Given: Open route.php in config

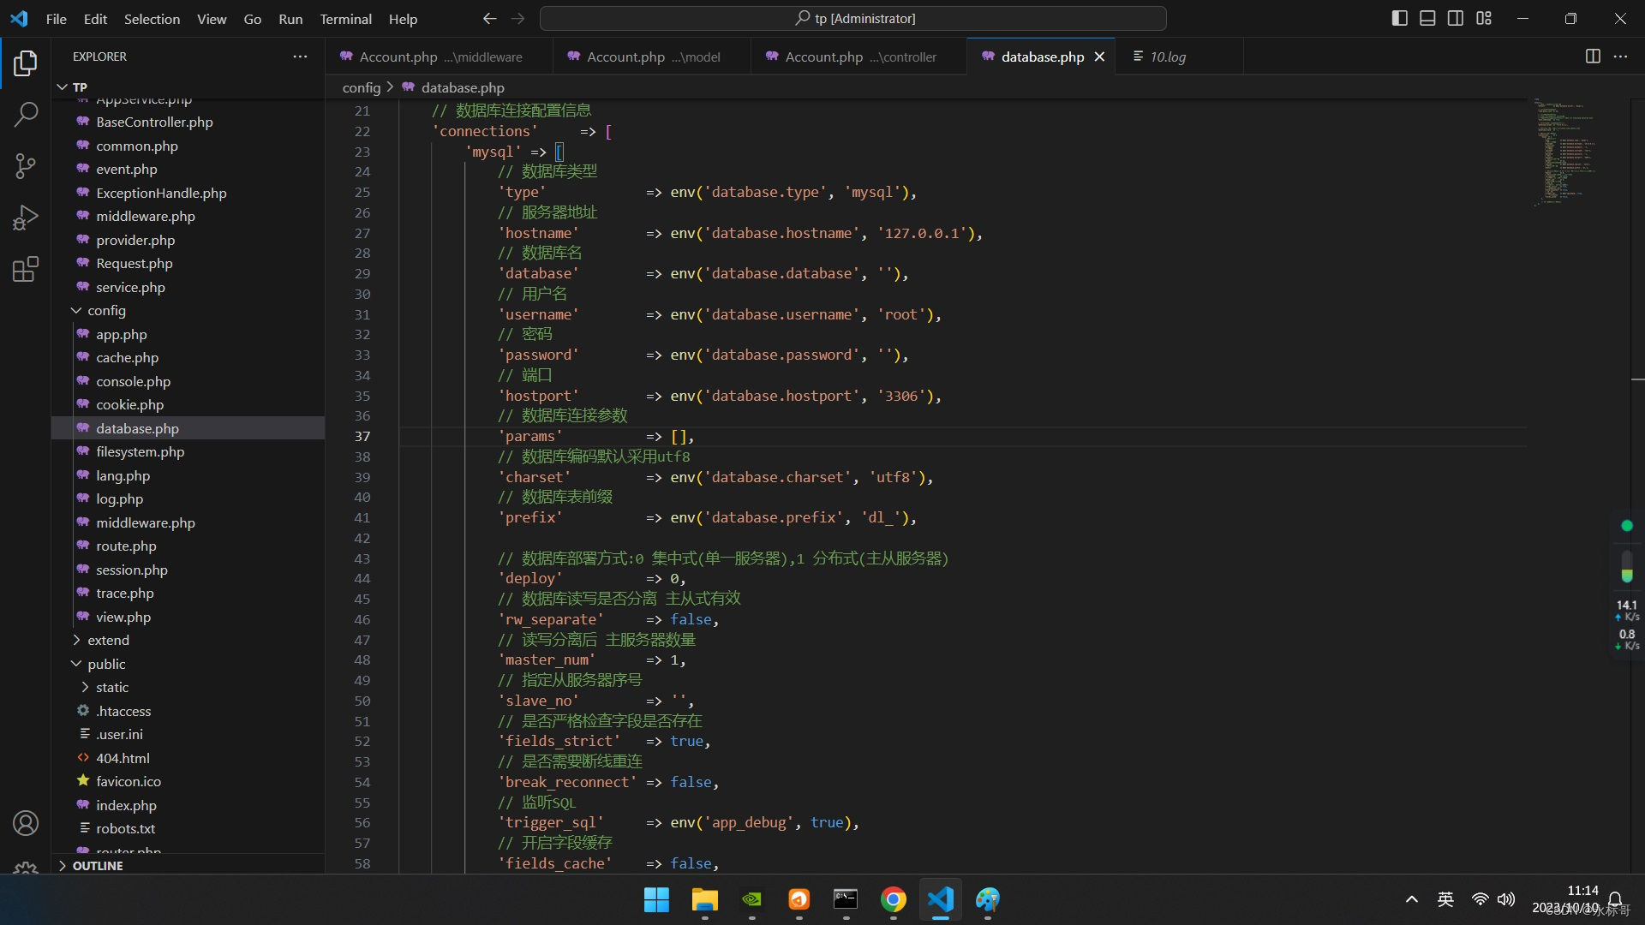Looking at the screenshot, I should tap(126, 546).
